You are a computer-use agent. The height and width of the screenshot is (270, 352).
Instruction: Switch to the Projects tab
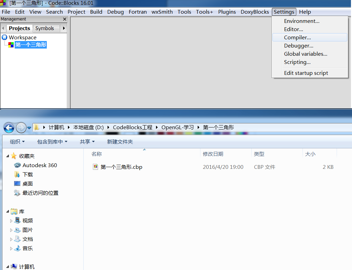pos(19,28)
